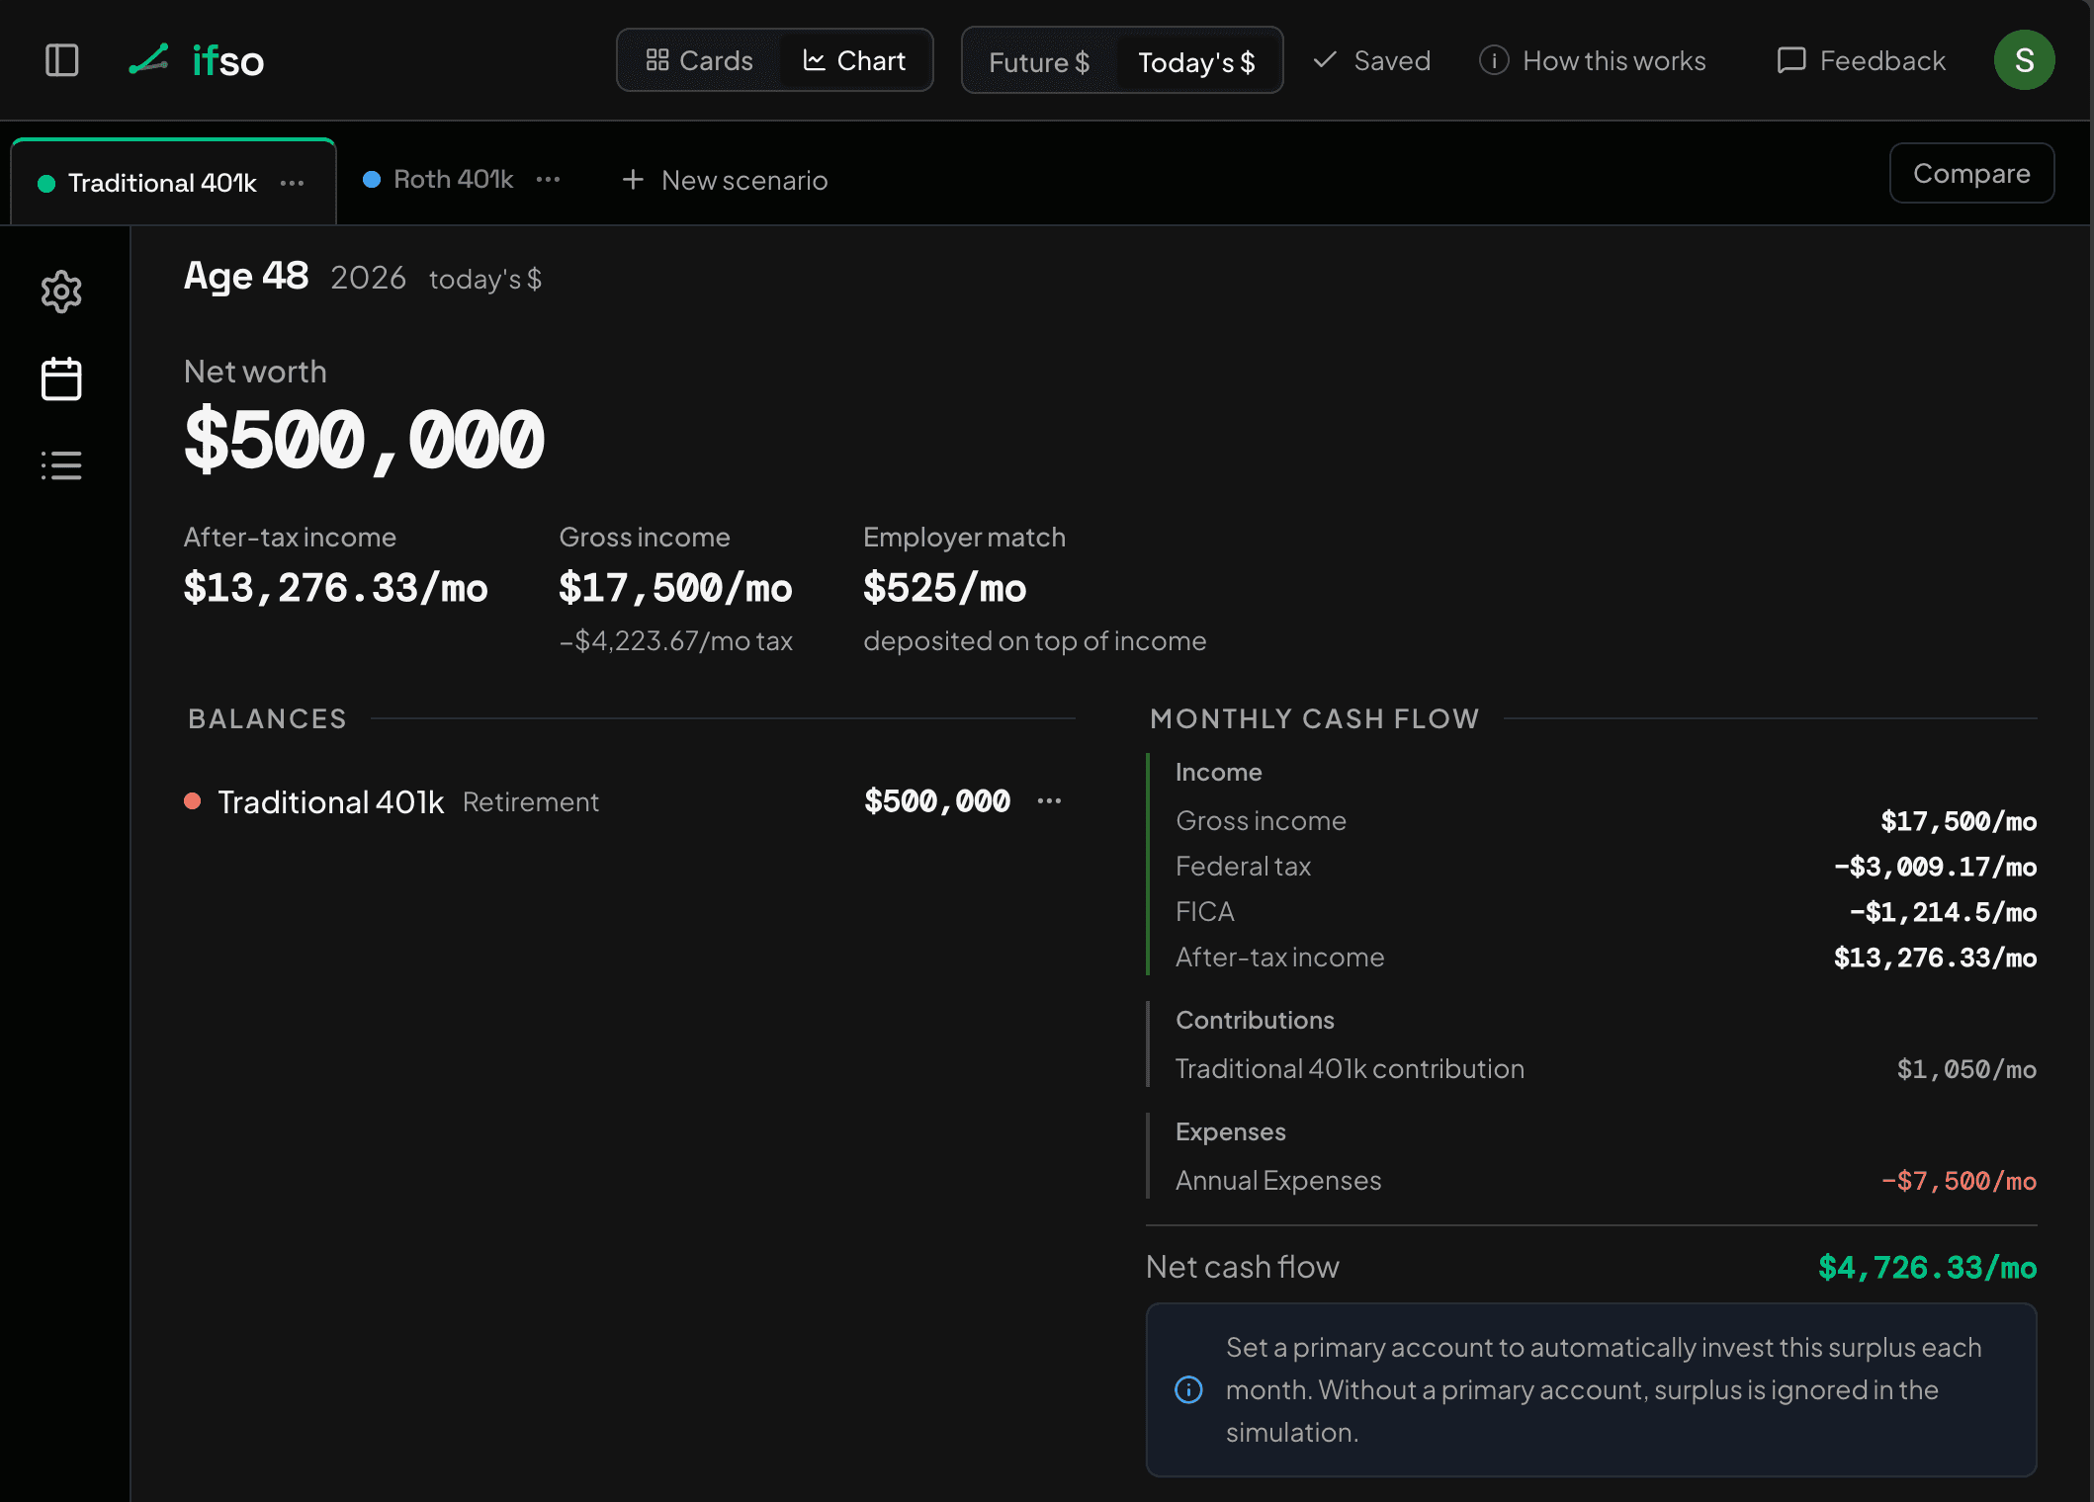This screenshot has height=1502, width=2094.
Task: Click the plus icon for new scenario
Action: coord(633,180)
